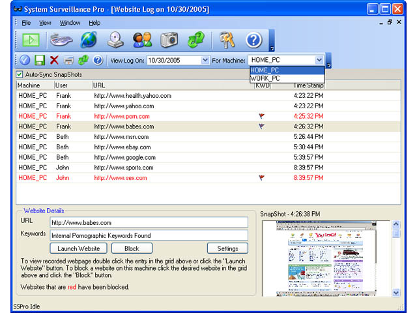The image size is (417, 313).
Task: Sort by the Machine column header
Action: [35, 85]
